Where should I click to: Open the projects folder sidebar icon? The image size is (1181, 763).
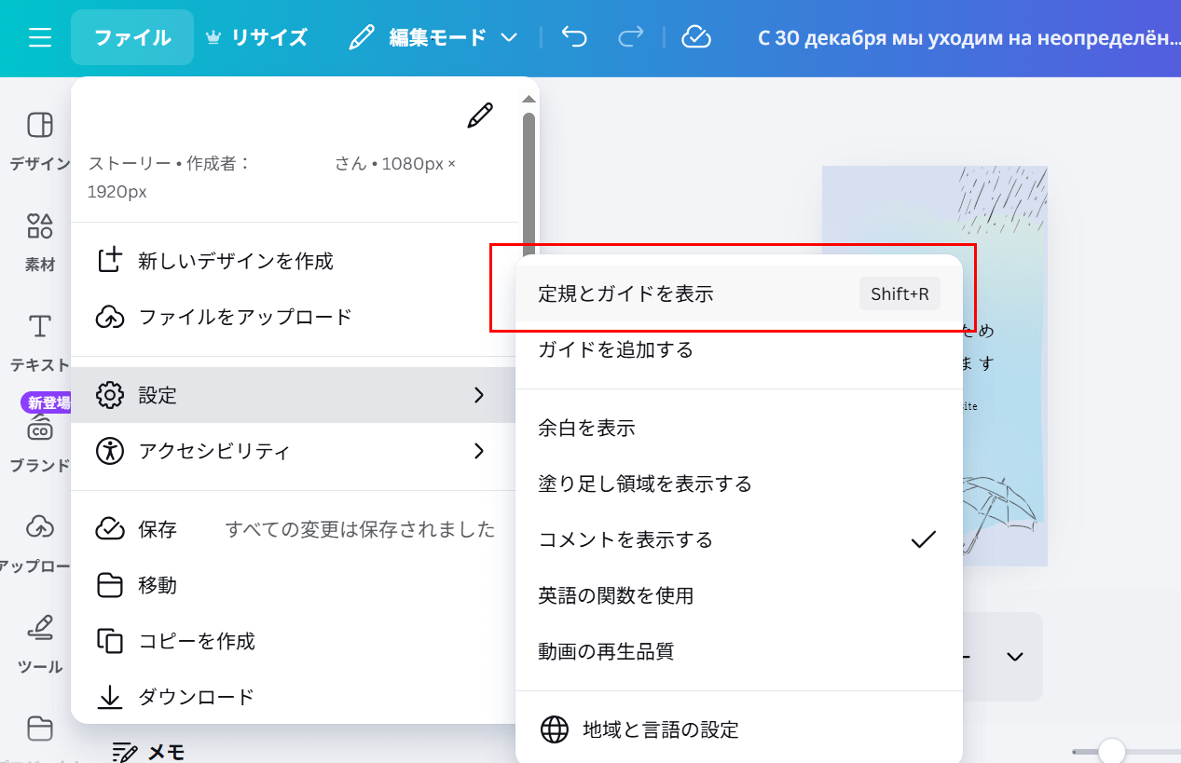(x=40, y=729)
